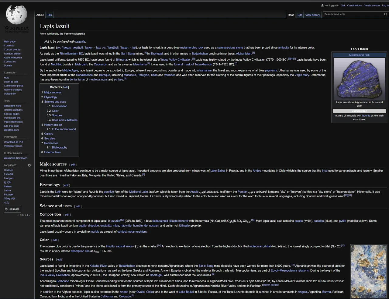Open Printable version

click(x=13, y=146)
